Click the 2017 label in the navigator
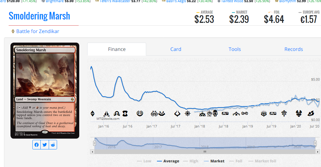 click(x=158, y=147)
